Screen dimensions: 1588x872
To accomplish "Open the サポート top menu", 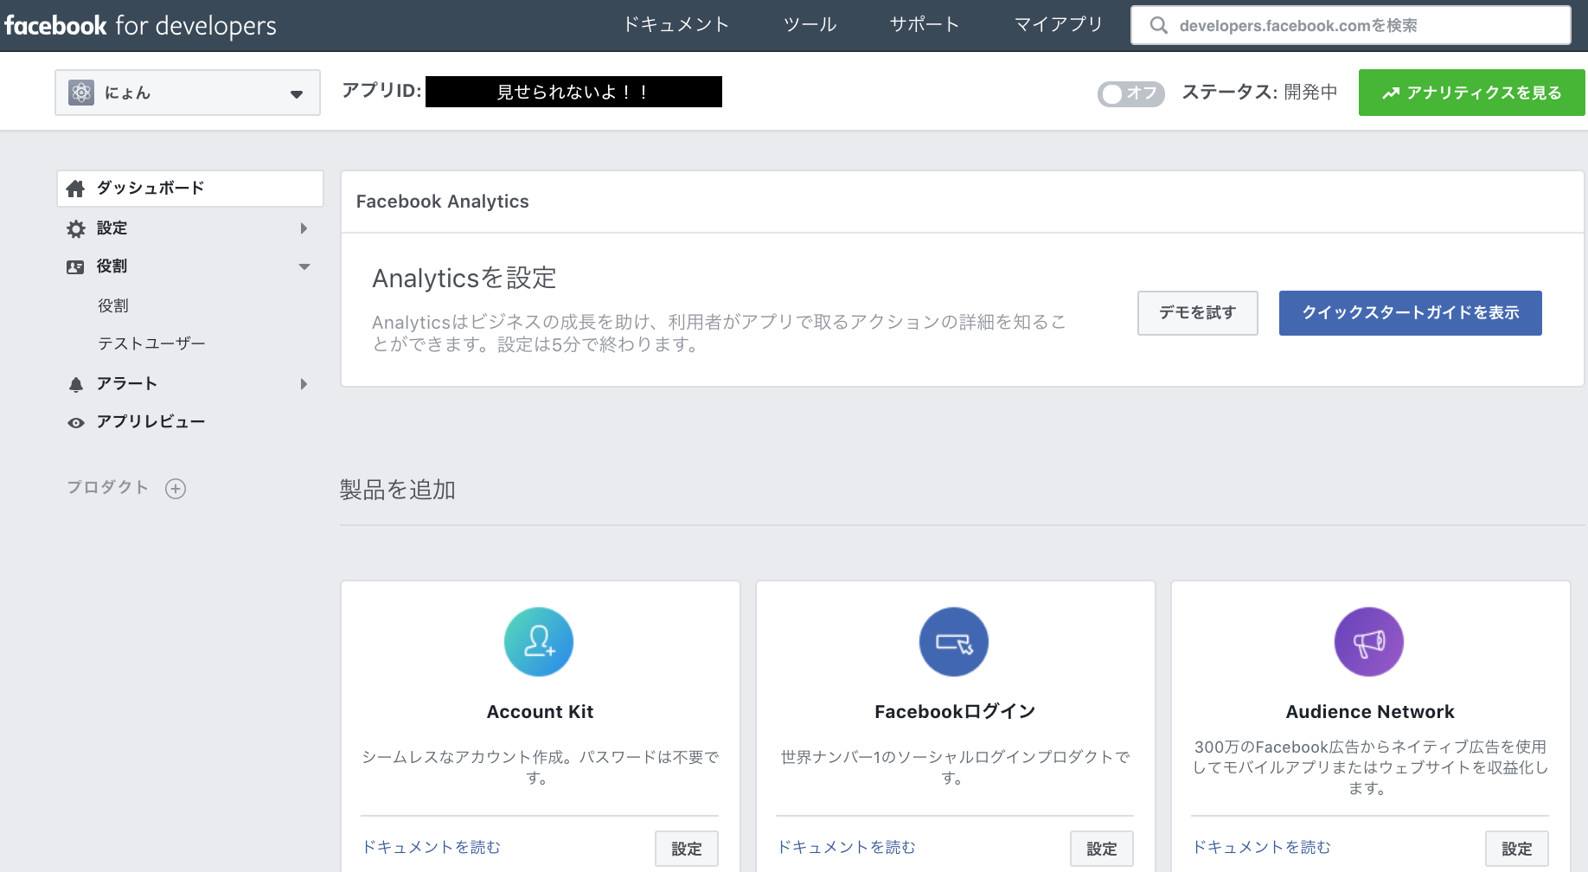I will [x=925, y=24].
